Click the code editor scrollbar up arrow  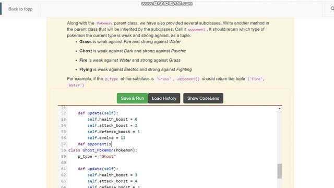280,109
